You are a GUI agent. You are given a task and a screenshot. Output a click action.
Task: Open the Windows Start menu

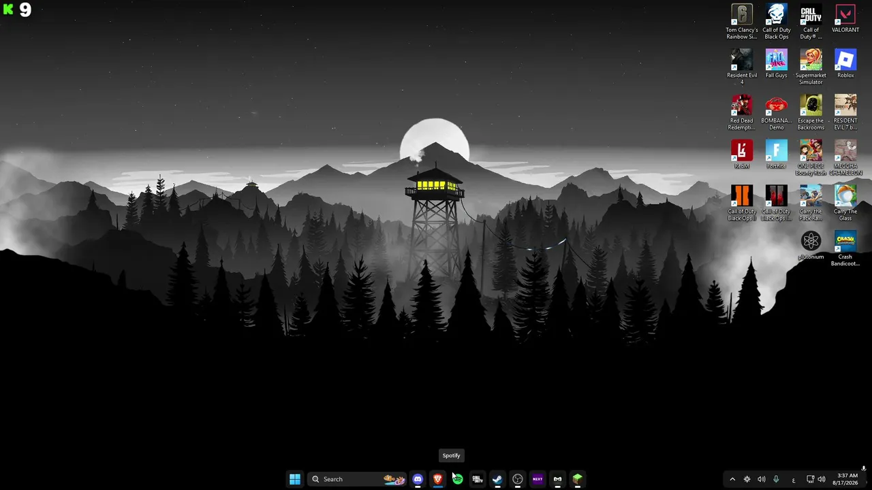(295, 479)
